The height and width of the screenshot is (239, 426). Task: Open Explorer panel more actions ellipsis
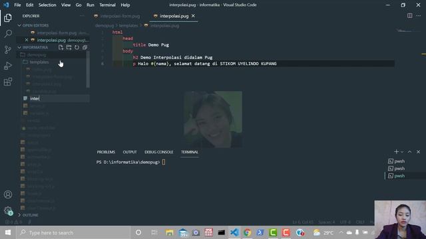click(x=82, y=16)
